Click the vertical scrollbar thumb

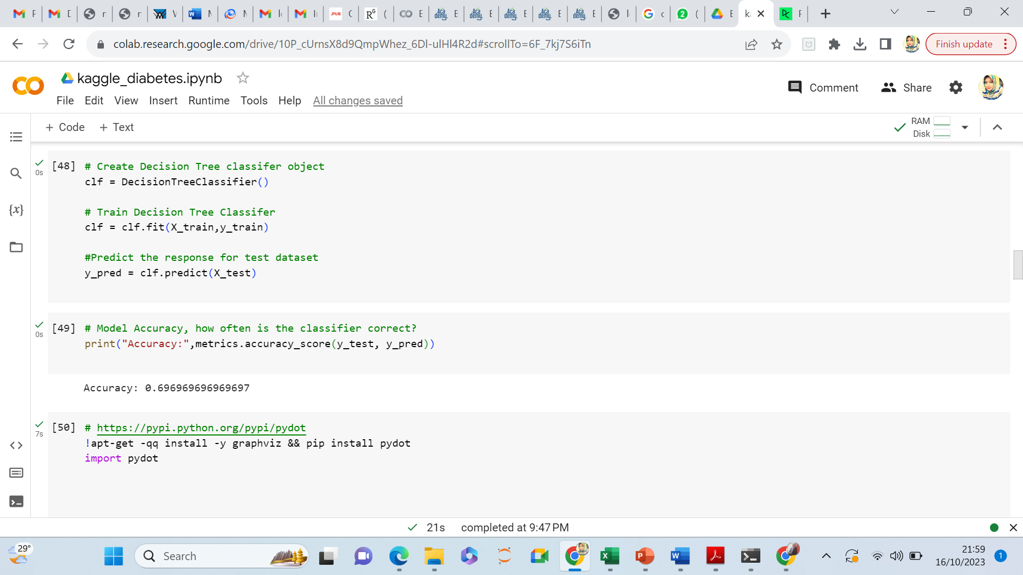[1018, 265]
